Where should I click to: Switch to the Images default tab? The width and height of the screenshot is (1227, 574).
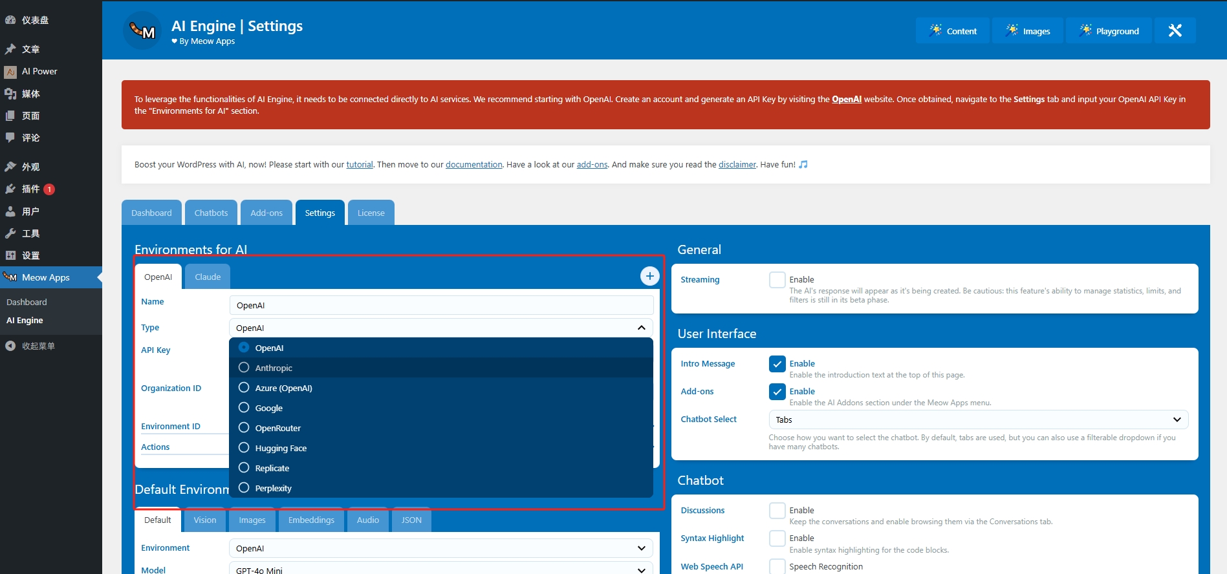click(252, 520)
